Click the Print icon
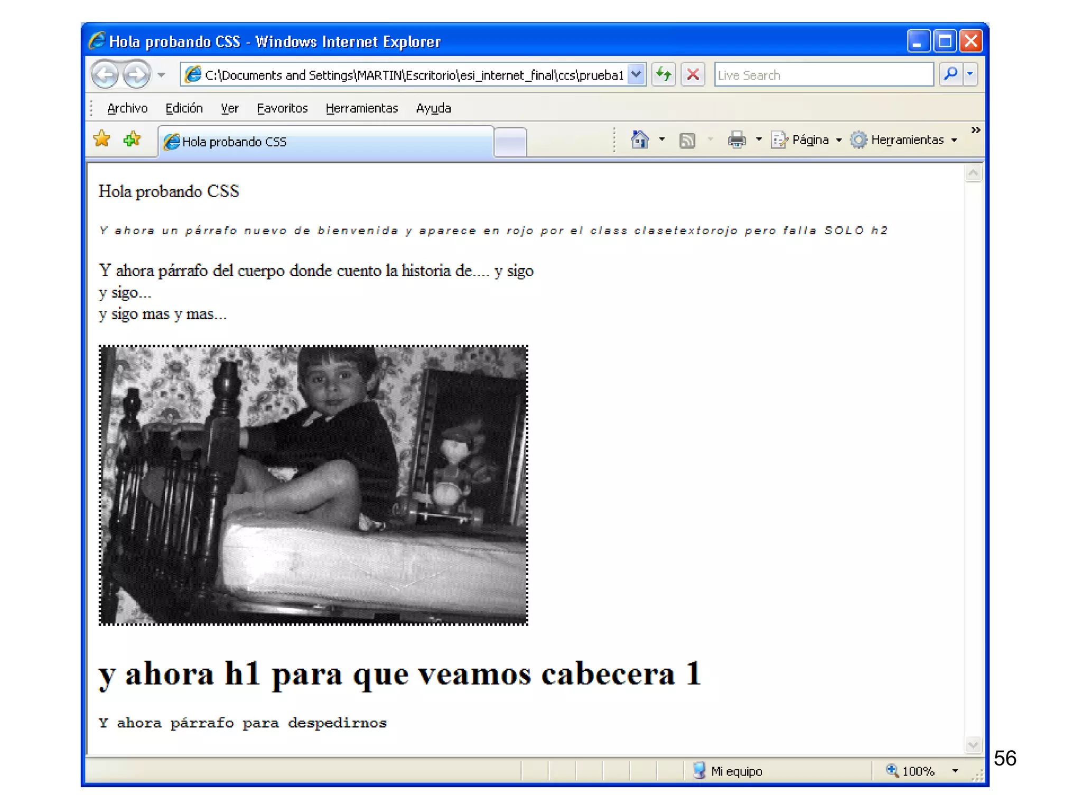 click(x=736, y=140)
